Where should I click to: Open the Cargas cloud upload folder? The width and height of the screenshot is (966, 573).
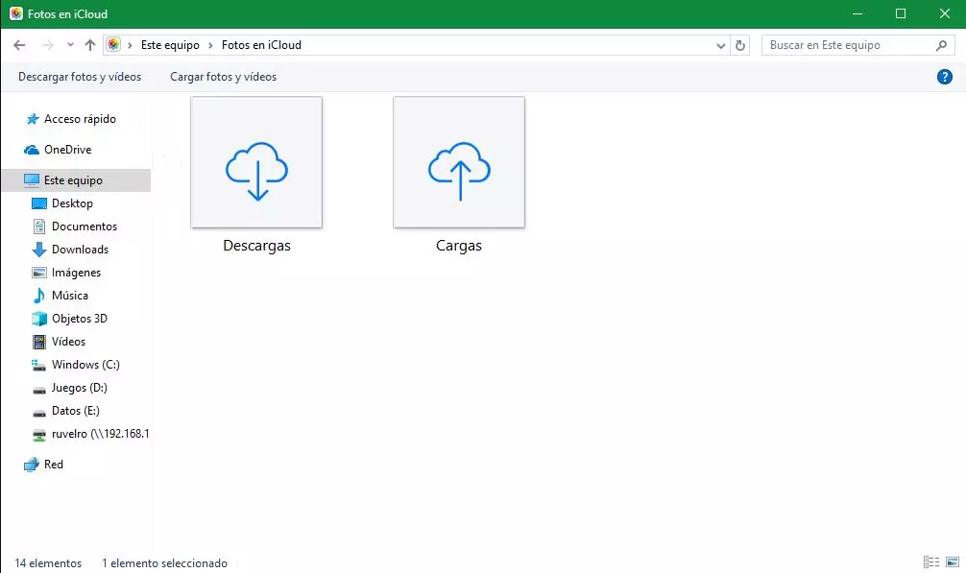(x=459, y=163)
